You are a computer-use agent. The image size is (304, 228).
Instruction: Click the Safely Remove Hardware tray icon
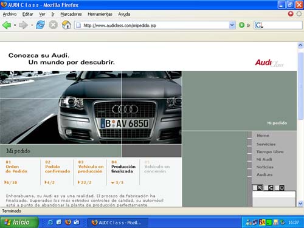(x=283, y=223)
